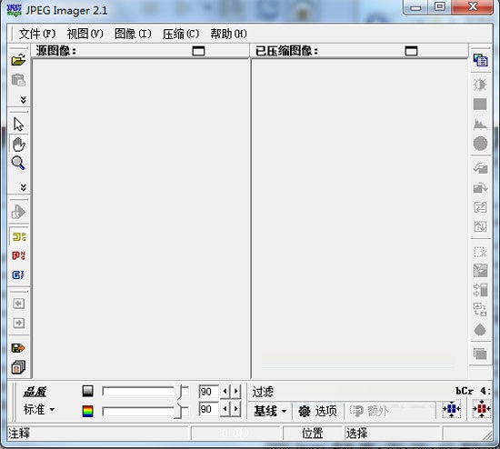
Task: Select the magnifier zoom tool
Action: [x=18, y=163]
